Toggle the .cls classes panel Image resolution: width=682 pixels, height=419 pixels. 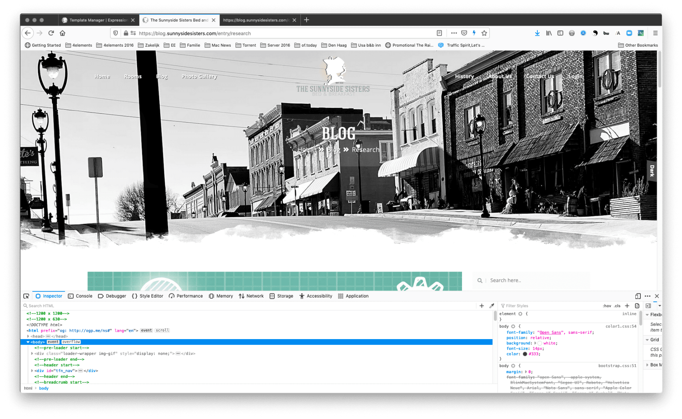click(617, 306)
